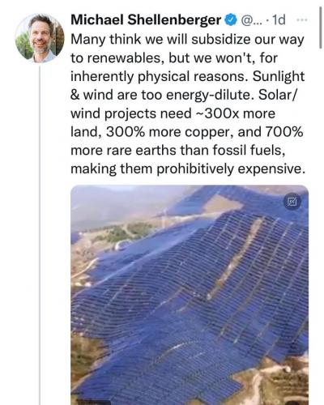Open the Michael Shellenberger display name link
The width and height of the screenshot is (324, 405).
pos(146,20)
